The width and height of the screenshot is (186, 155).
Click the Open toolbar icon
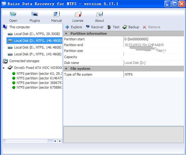(x=13, y=14)
